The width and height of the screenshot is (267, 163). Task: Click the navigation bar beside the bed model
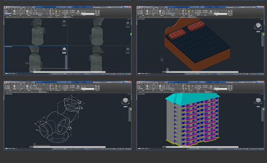(262, 39)
